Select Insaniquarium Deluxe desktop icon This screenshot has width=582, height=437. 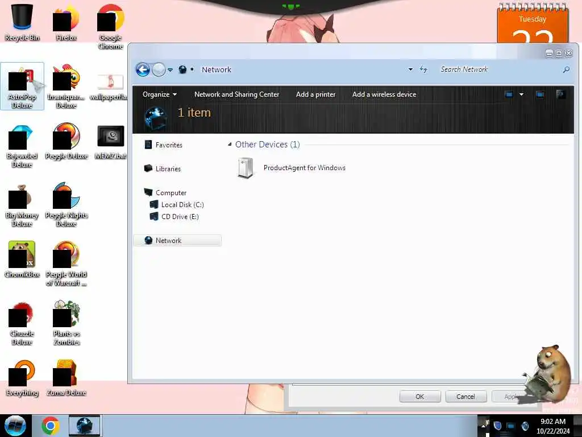[66, 86]
